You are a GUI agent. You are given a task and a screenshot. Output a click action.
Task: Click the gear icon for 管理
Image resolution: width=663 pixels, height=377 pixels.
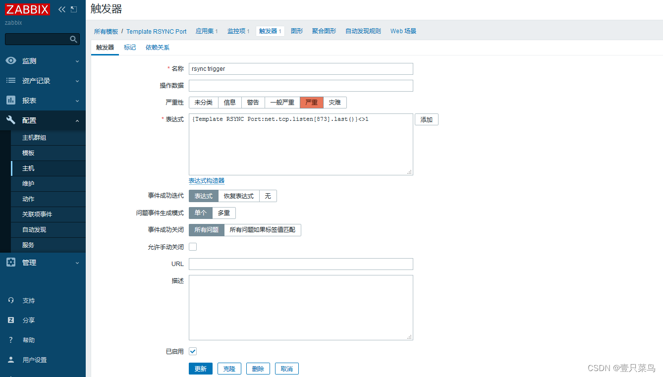pos(11,262)
